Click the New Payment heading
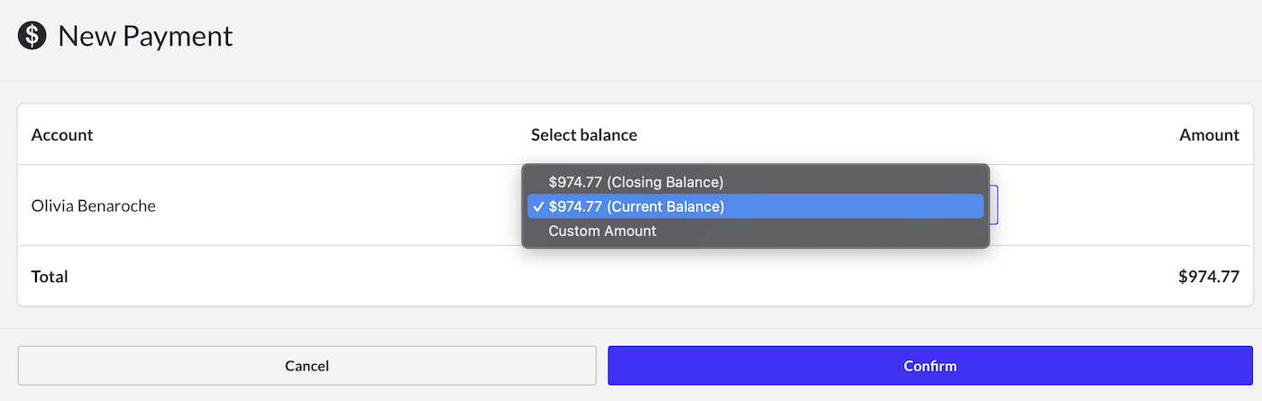The image size is (1262, 401). pos(145,36)
